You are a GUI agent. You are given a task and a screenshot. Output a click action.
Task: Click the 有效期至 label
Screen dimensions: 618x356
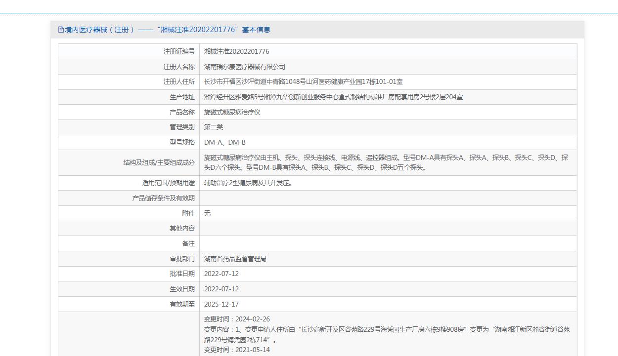coord(182,304)
